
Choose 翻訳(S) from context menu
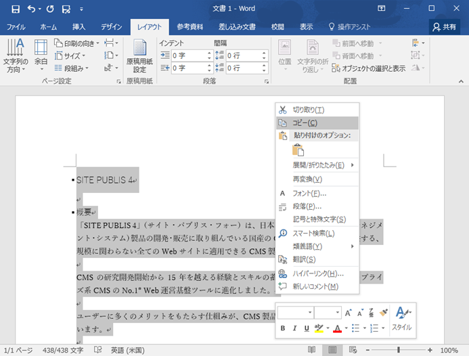(x=317, y=259)
